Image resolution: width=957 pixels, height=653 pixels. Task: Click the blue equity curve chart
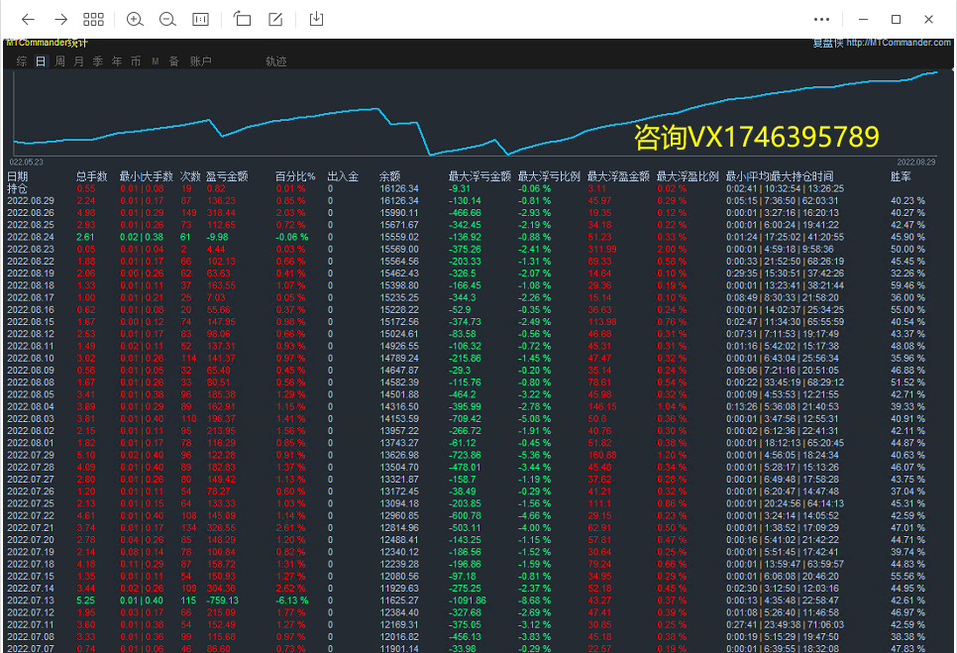coord(477,113)
